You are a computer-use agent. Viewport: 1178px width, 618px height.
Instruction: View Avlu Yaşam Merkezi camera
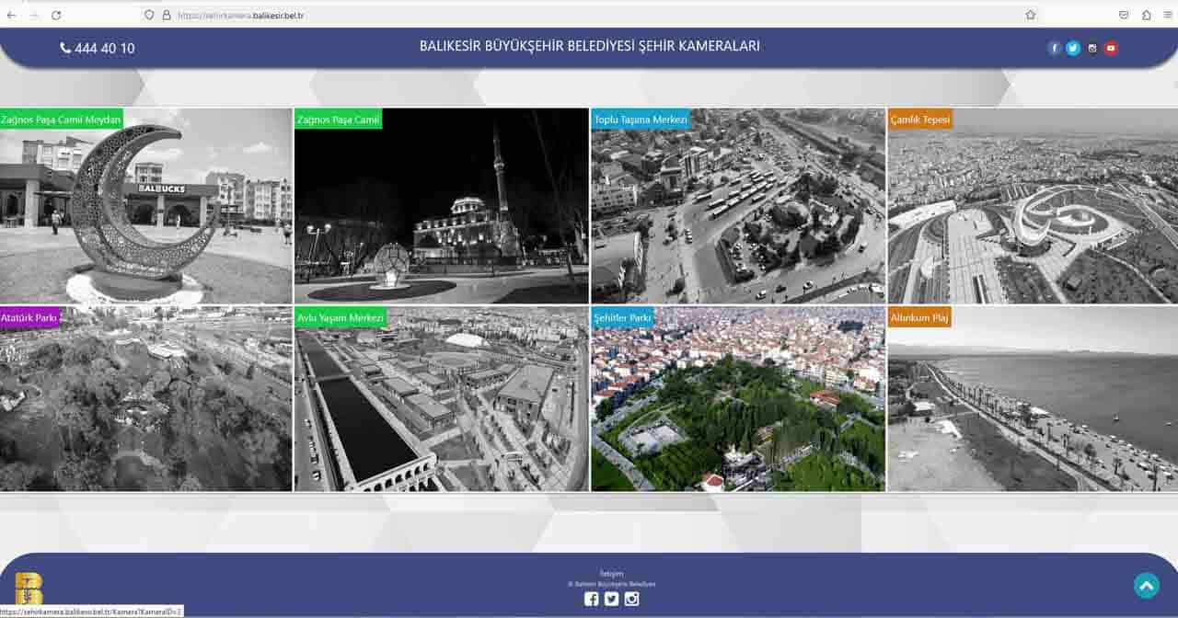[441, 400]
